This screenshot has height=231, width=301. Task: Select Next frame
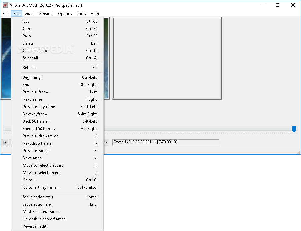tap(57, 99)
